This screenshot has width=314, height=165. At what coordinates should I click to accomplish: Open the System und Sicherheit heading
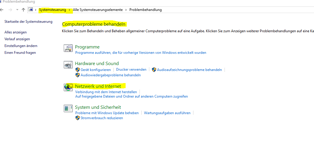click(x=98, y=107)
